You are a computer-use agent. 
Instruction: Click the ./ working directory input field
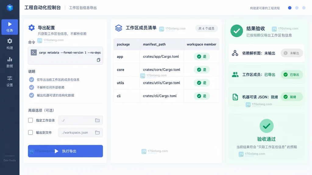80,120
